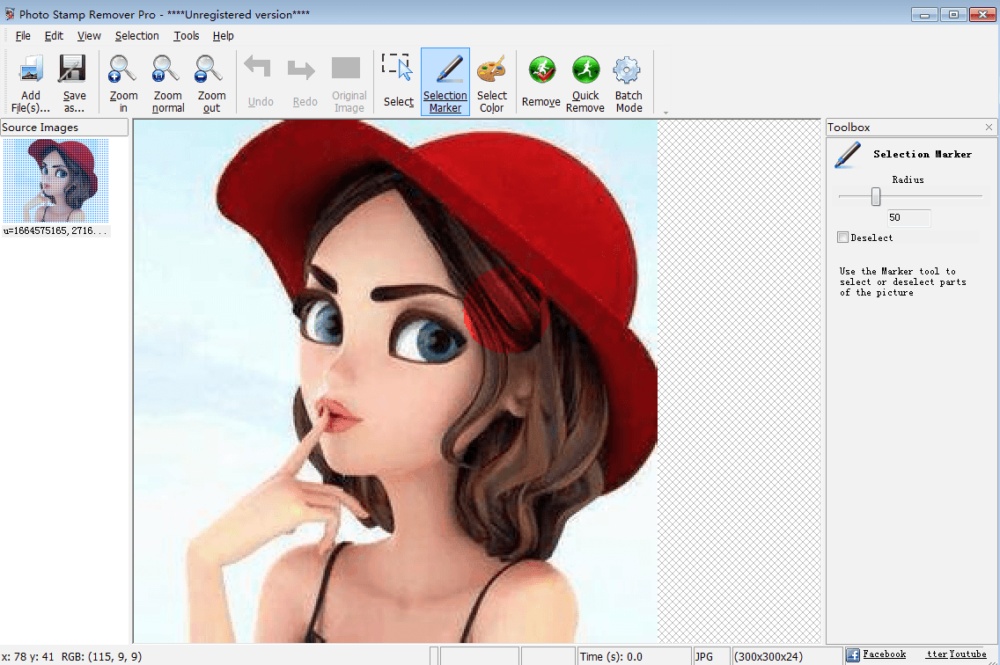Visit the Facebook link in status bar
Screen dimensions: 1000x665
pyautogui.click(x=884, y=654)
